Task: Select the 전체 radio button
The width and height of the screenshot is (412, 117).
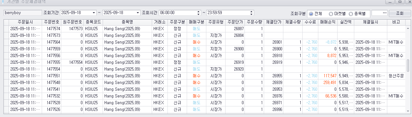Action: (x=311, y=14)
